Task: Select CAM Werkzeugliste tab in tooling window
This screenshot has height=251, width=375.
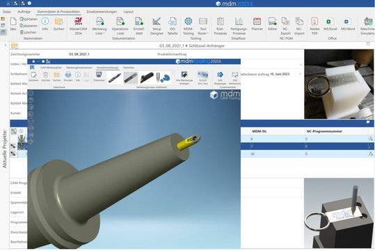Action: click(51, 68)
